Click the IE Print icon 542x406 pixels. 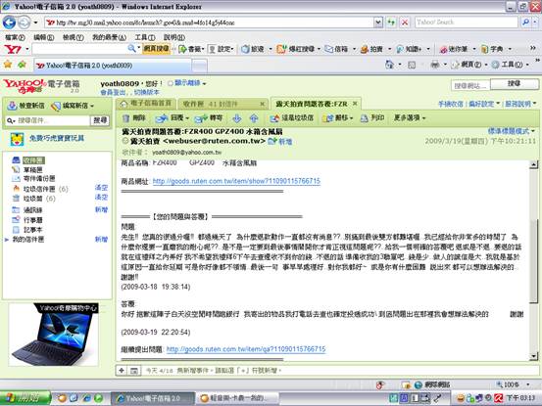(x=435, y=65)
